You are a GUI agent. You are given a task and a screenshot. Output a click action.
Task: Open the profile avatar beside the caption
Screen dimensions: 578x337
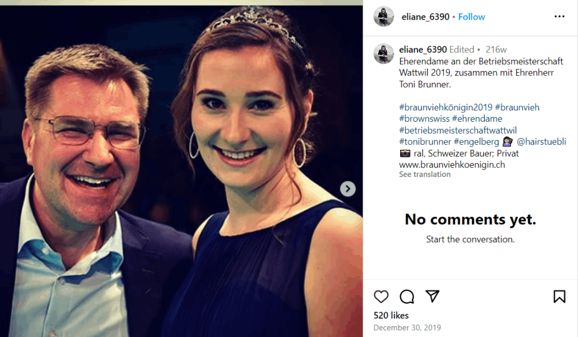pos(384,54)
